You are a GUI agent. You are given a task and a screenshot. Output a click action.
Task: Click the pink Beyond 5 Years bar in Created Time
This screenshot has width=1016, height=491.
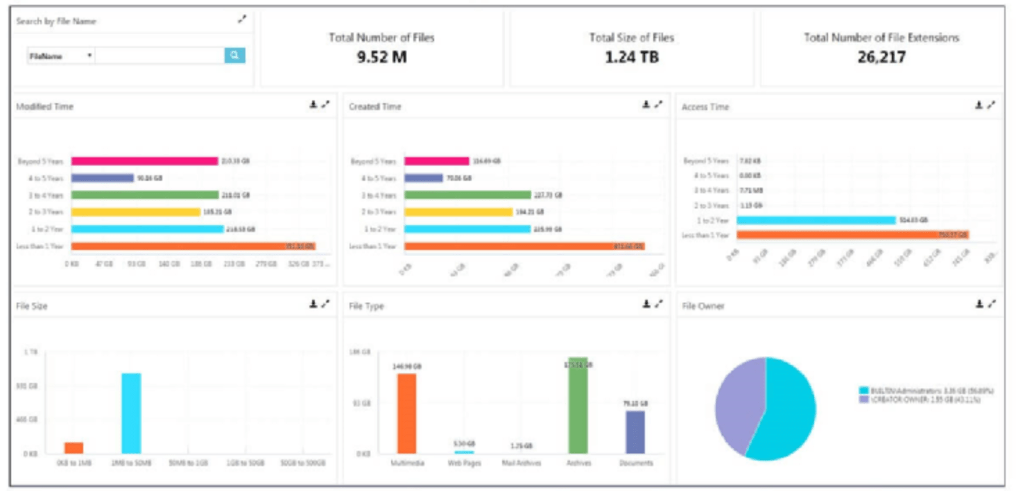pos(437,161)
